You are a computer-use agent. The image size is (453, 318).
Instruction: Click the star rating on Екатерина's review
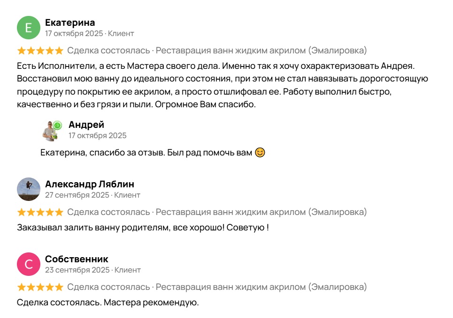[x=40, y=51]
